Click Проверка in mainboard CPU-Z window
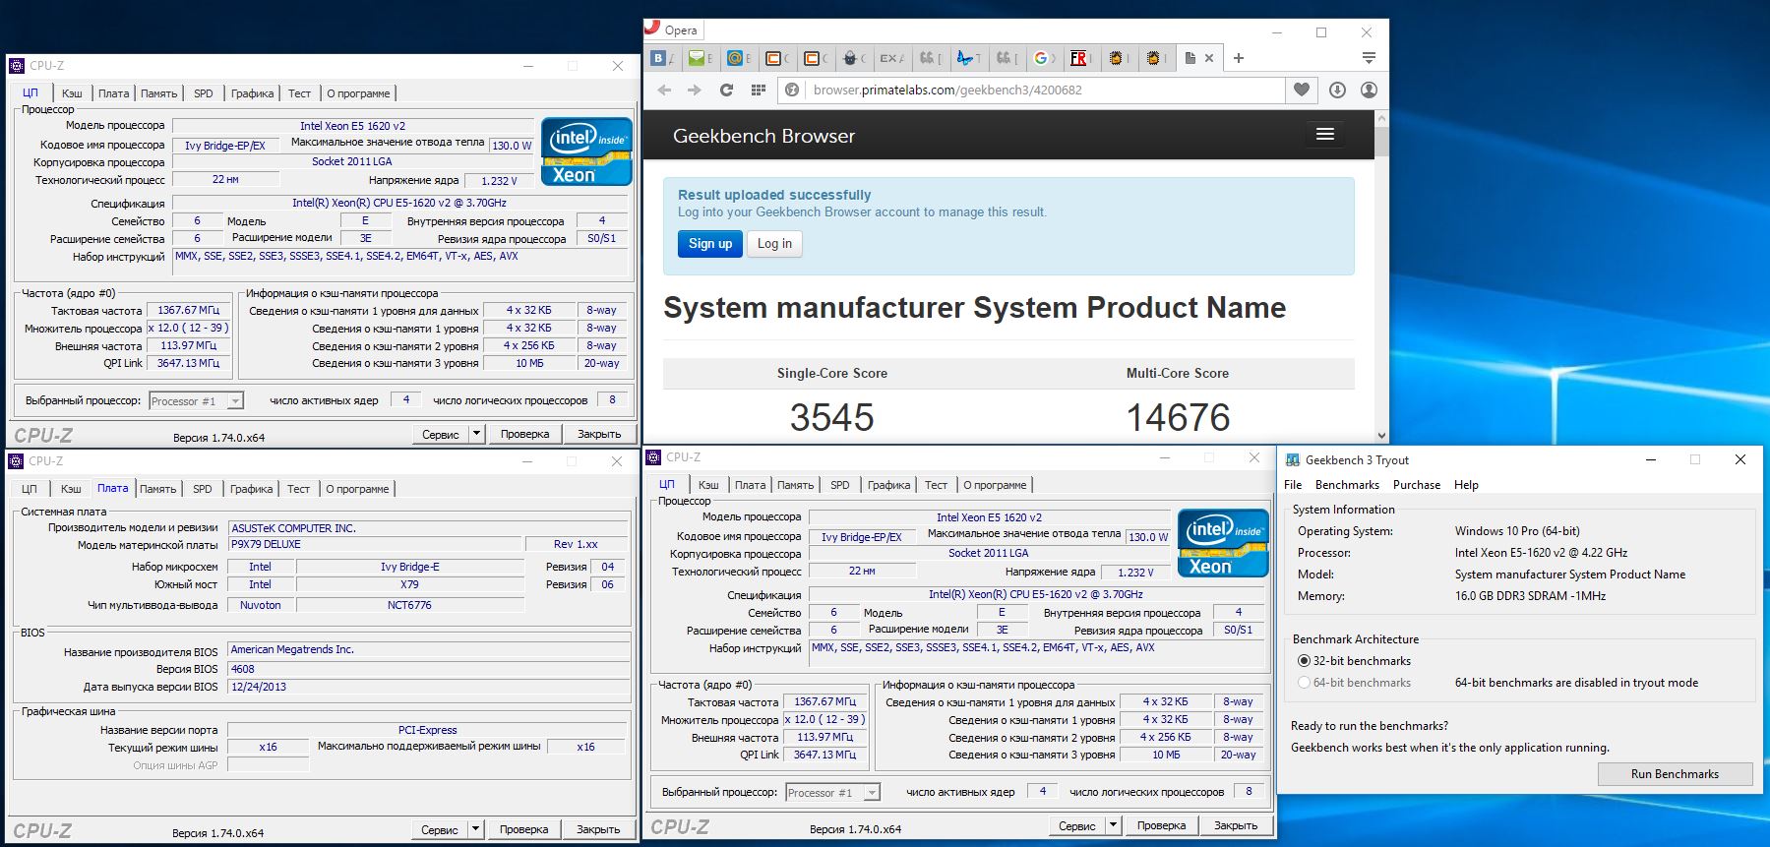This screenshot has width=1770, height=847. point(523,829)
